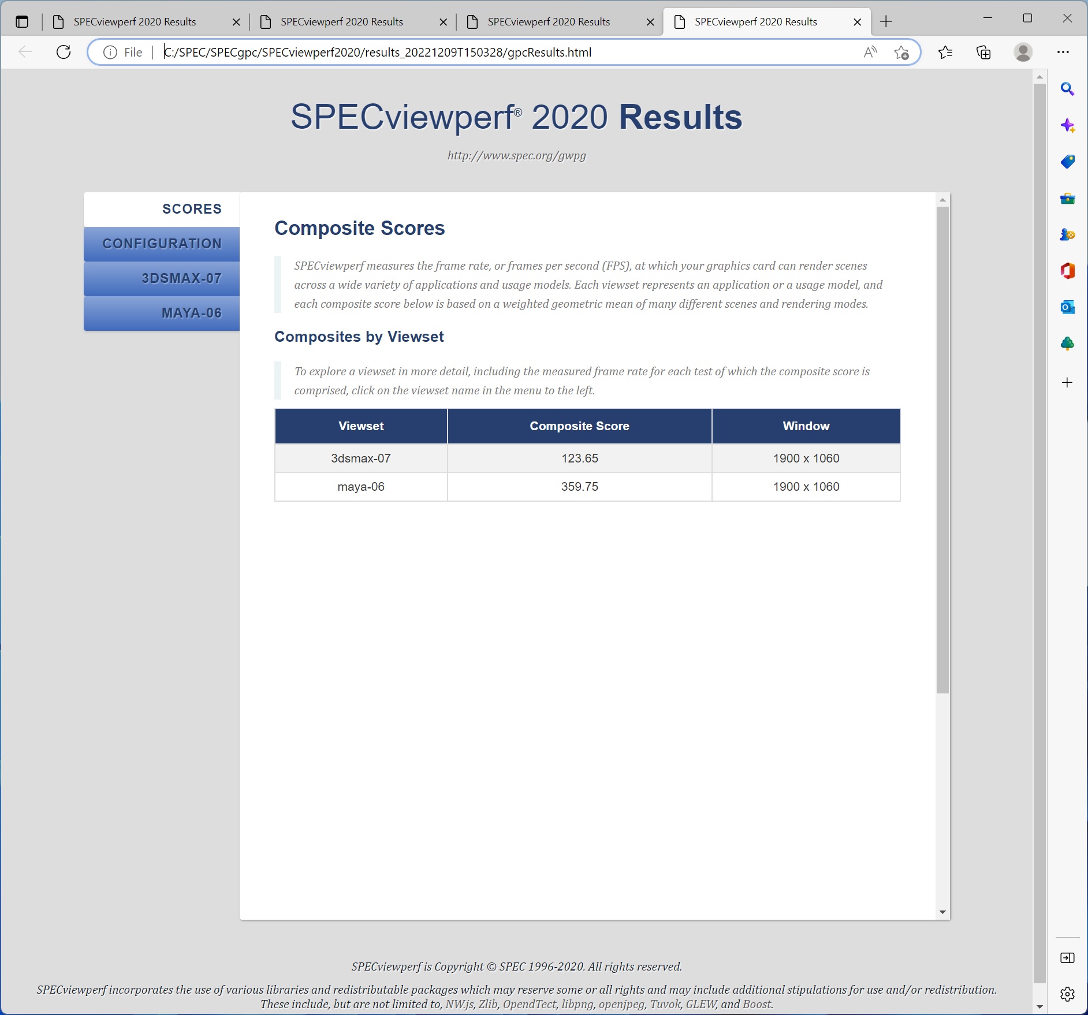This screenshot has width=1088, height=1015.
Task: Open the Games sidebar icon
Action: [x=1067, y=234]
